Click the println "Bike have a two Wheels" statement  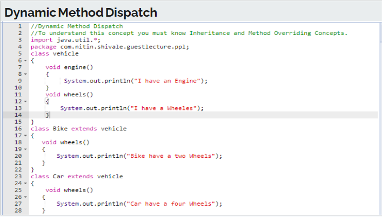pyautogui.click(x=139, y=156)
